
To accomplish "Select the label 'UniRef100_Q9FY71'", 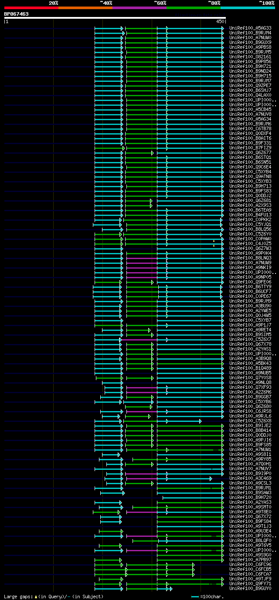I will click(x=250, y=583).
